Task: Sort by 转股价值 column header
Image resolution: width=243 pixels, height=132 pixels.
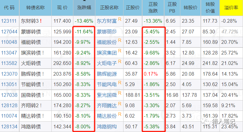Action: click(210, 8)
